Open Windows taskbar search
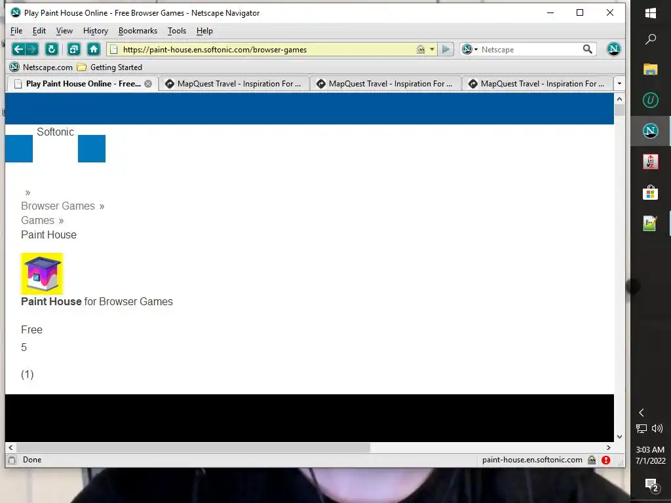The width and height of the screenshot is (671, 503). 651,39
